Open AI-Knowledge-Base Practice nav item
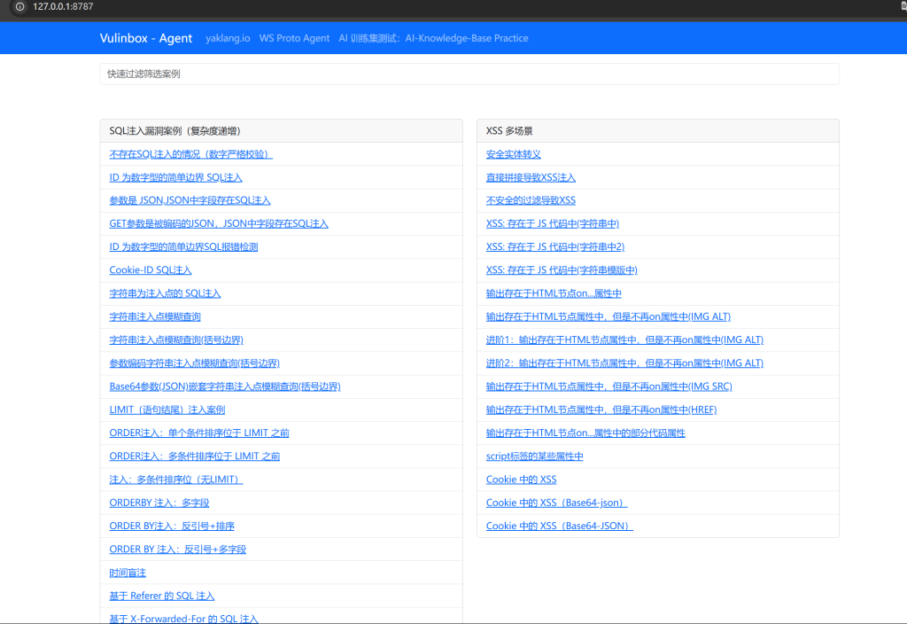The height and width of the screenshot is (624, 907). point(433,38)
